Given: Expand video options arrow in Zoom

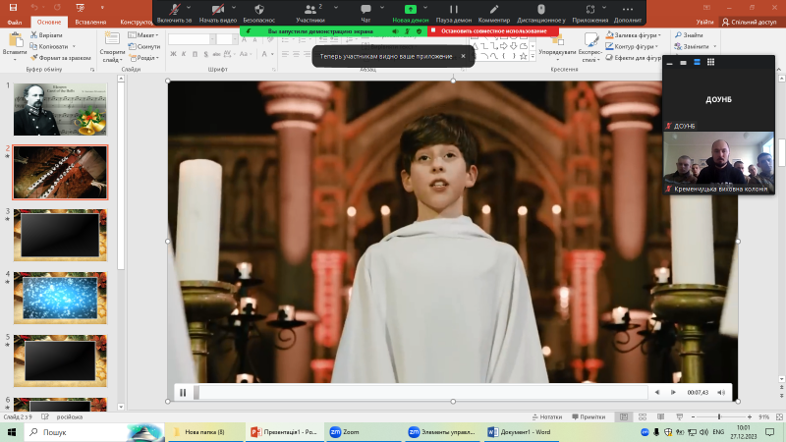Looking at the screenshot, I should [234, 8].
